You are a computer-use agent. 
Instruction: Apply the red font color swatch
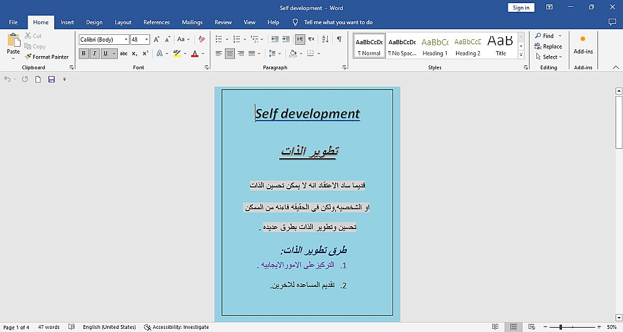194,54
